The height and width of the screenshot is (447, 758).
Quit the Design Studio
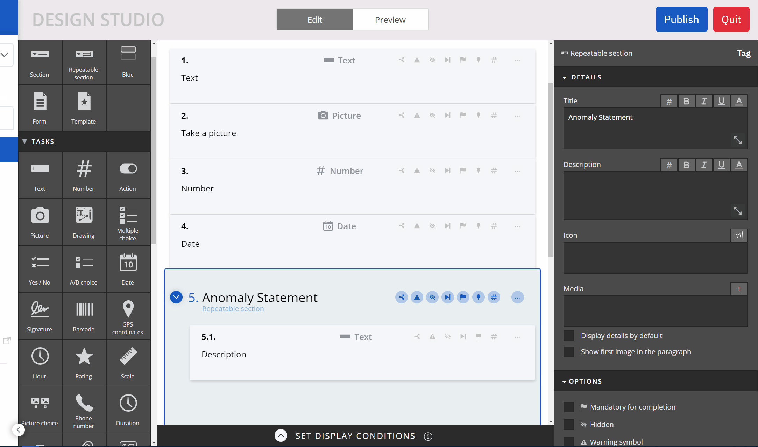click(x=731, y=20)
